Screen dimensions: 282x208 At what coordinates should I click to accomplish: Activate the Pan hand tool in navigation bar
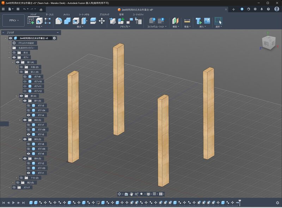coord(131,194)
